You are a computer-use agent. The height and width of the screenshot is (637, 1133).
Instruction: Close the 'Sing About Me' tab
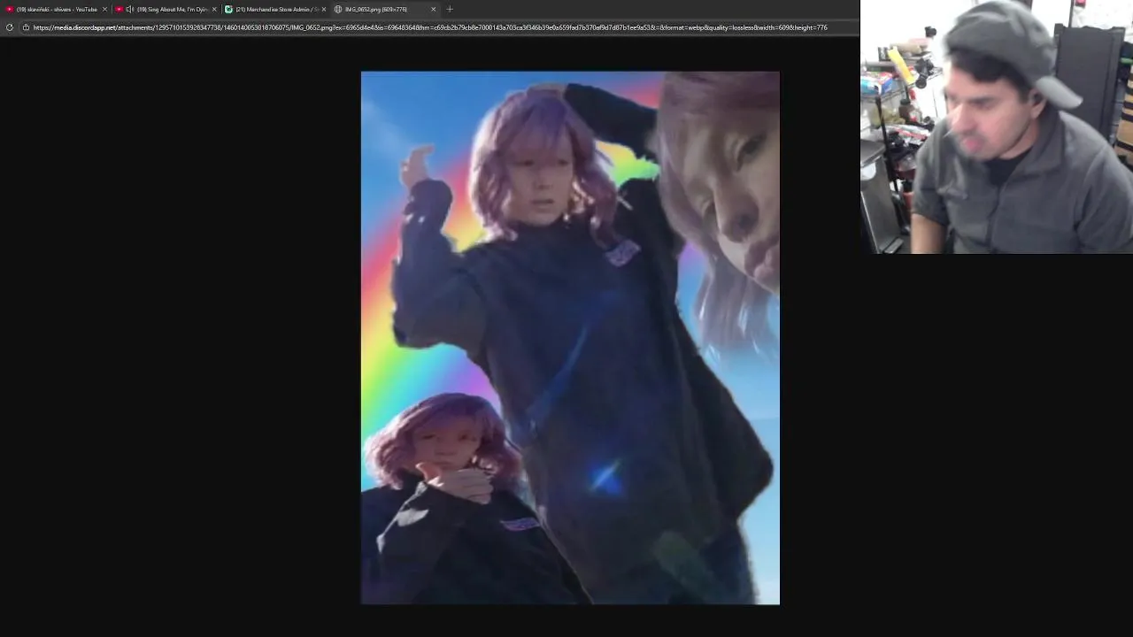(x=214, y=9)
